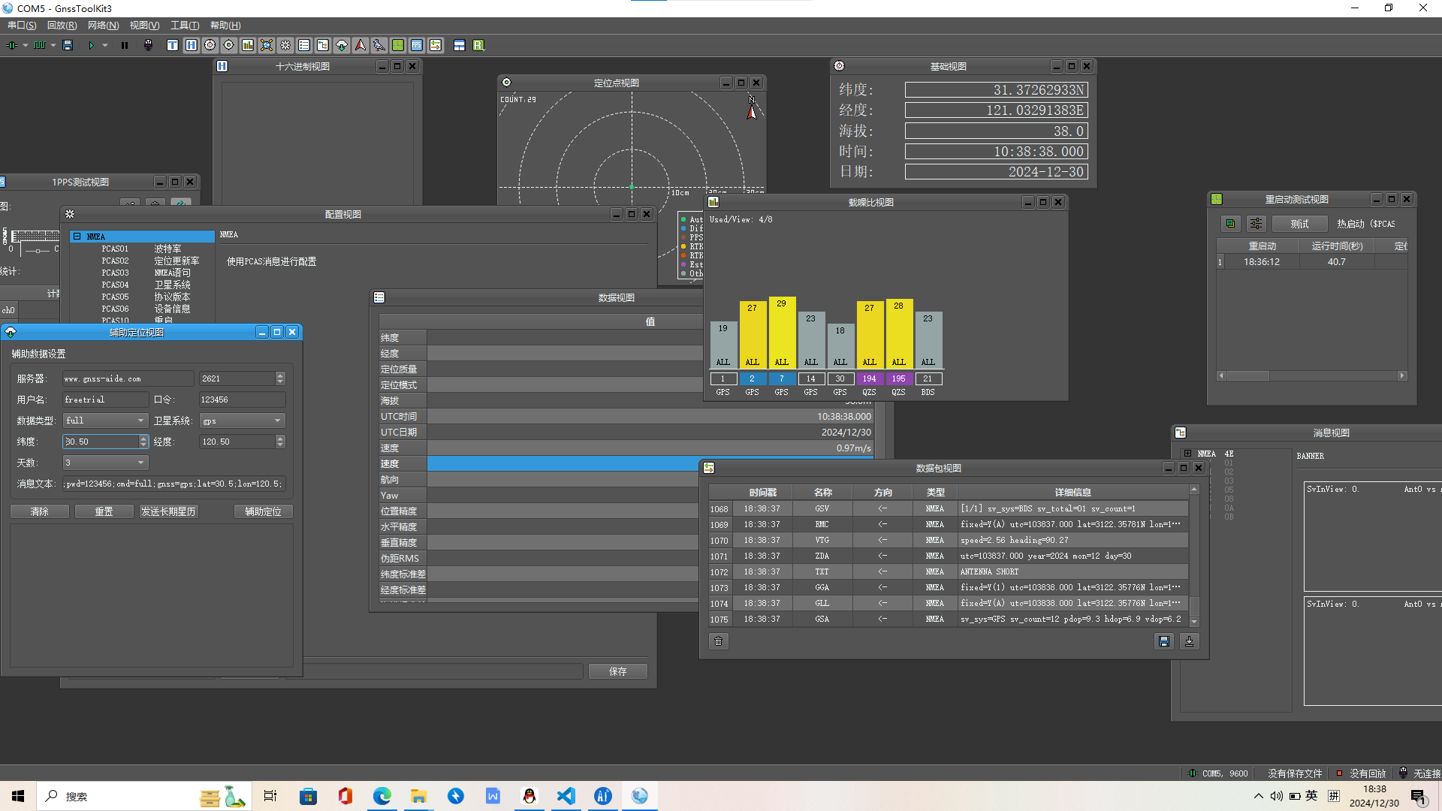Toggle satellite 195 box in SNR view
The width and height of the screenshot is (1442, 811).
point(898,378)
